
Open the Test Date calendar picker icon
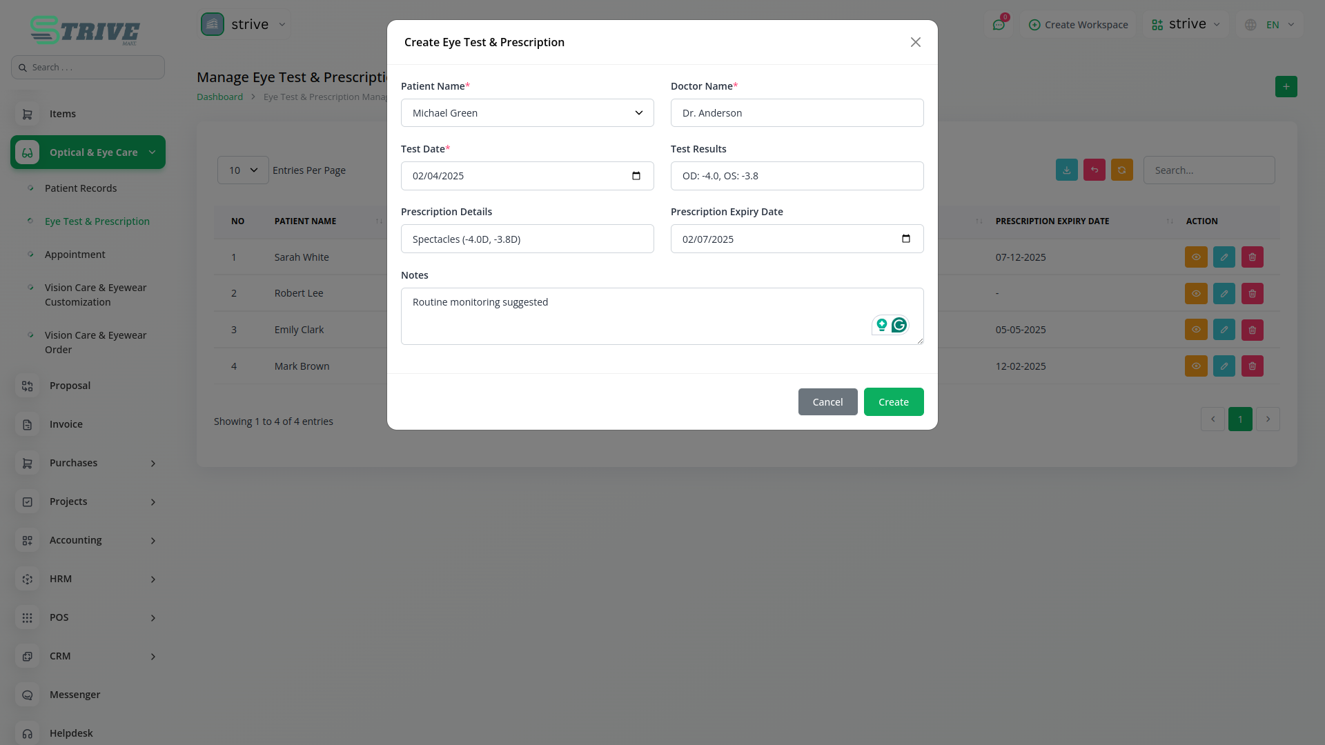[636, 176]
